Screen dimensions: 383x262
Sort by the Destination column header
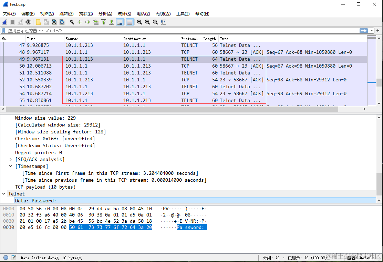[x=151, y=39]
